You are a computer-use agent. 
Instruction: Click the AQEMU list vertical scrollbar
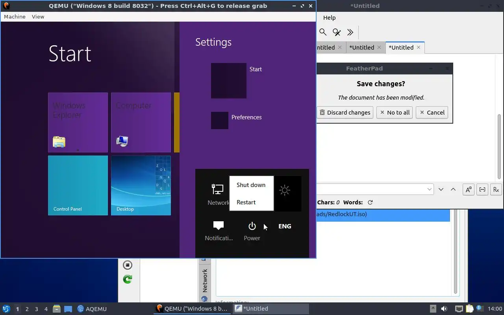tap(456, 252)
